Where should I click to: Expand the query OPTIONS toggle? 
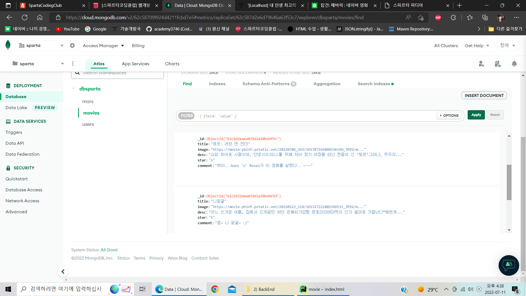click(449, 116)
